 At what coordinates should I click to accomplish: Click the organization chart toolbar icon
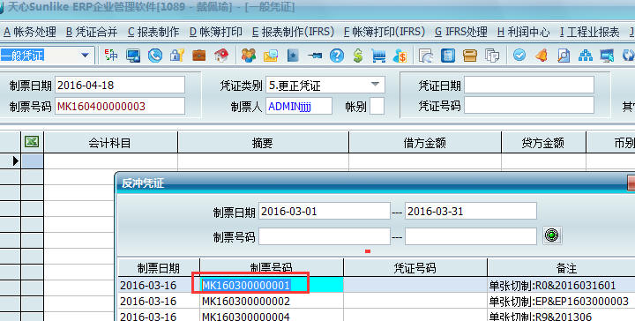[x=586, y=56]
